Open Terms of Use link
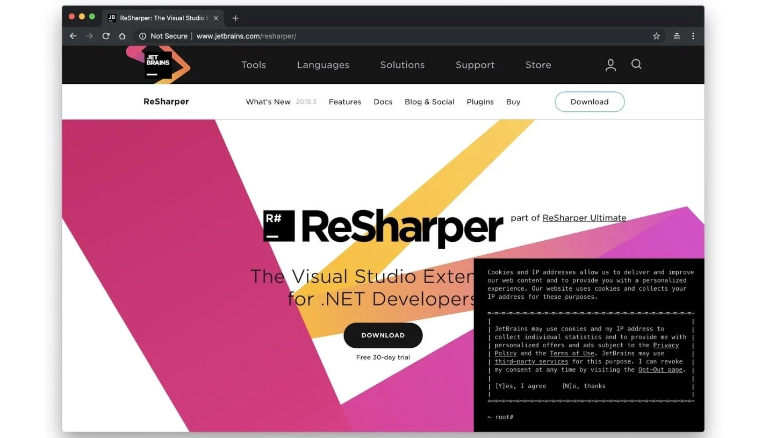 click(x=572, y=353)
